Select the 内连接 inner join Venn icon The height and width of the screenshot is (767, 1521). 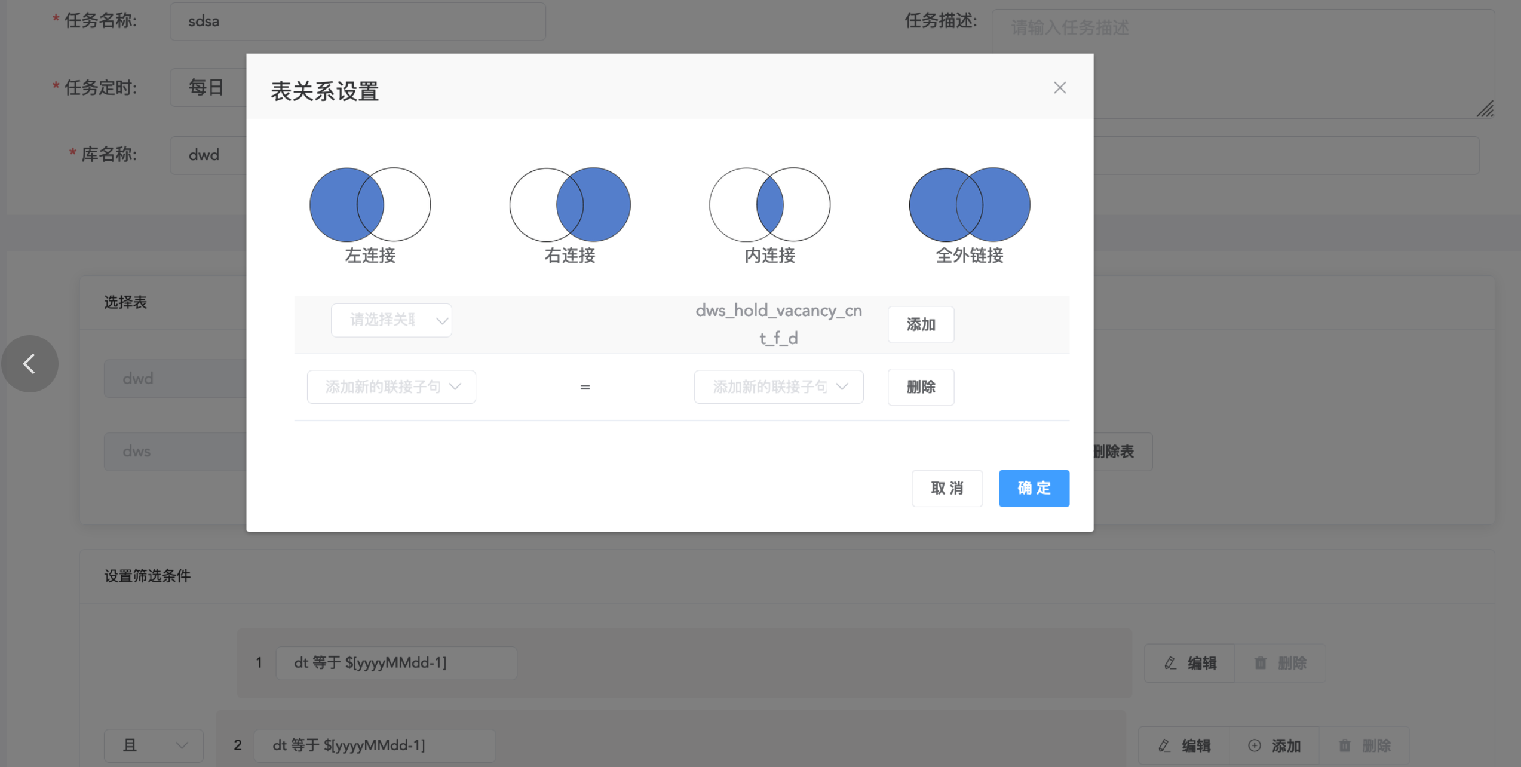(769, 204)
